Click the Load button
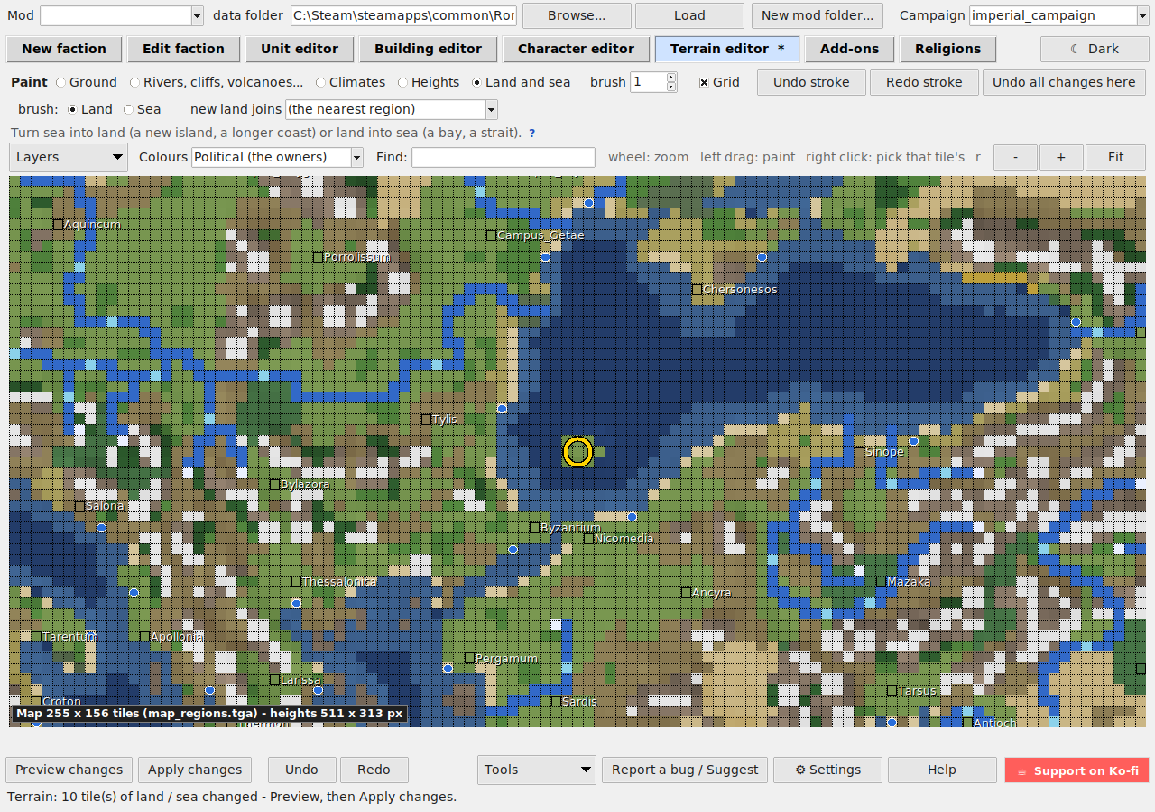This screenshot has width=1155, height=812. point(689,15)
